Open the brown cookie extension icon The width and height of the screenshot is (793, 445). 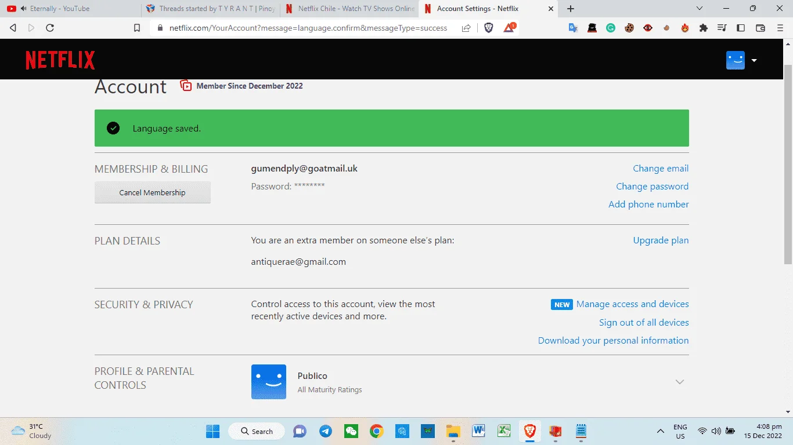coord(629,28)
